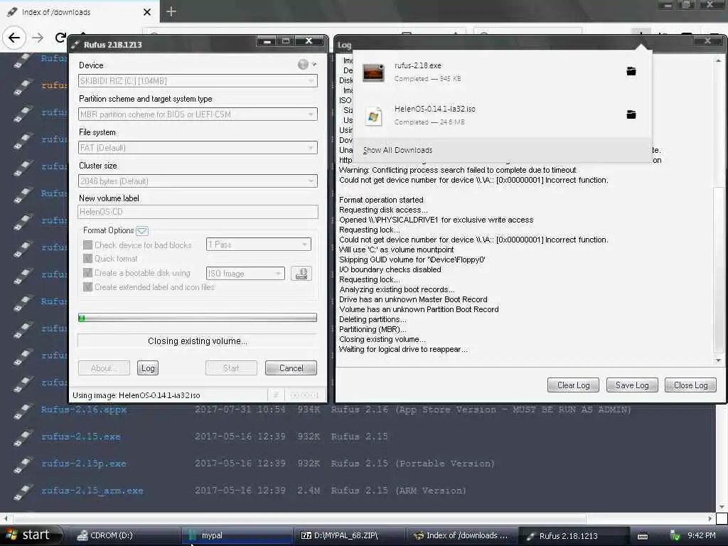Switch to mypal taskbar item
The image size is (728, 546).
coord(237,536)
